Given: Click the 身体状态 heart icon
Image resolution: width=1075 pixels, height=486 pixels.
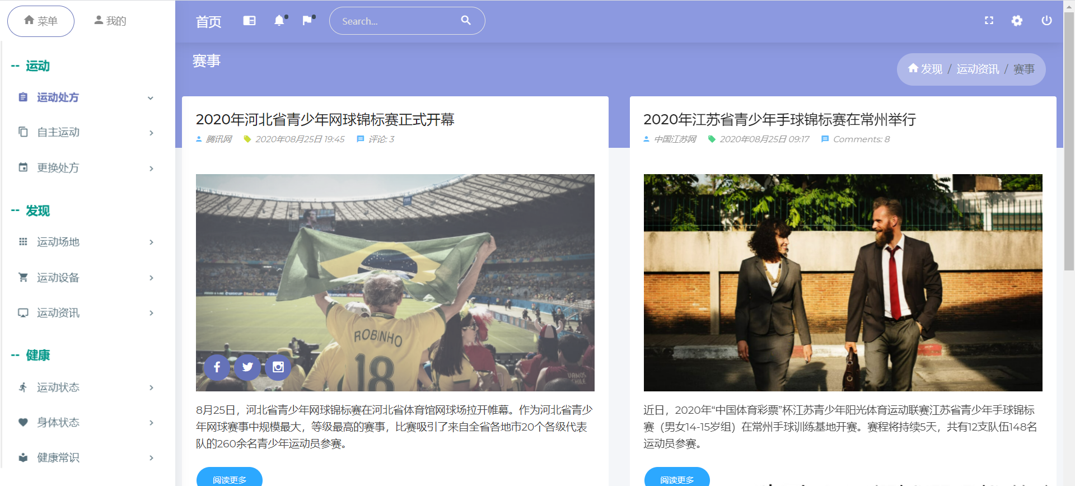Looking at the screenshot, I should [23, 423].
